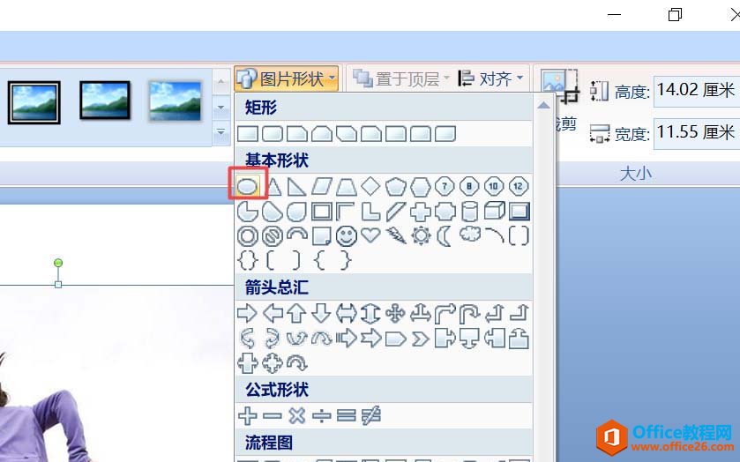This screenshot has width=740, height=462.
Task: Pick the folded corner shape
Action: pyautogui.click(x=321, y=235)
